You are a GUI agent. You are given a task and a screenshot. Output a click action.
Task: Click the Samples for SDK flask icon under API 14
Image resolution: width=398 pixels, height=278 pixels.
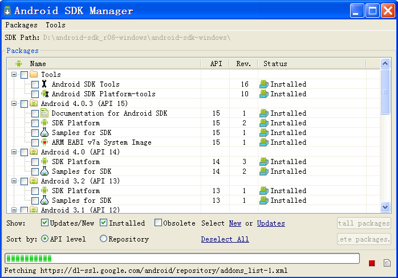[x=44, y=171]
